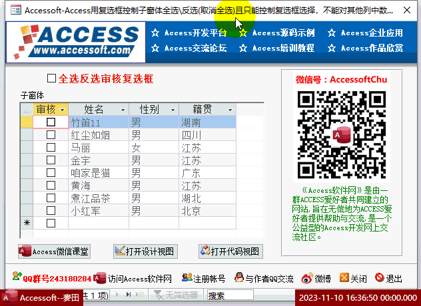Click the code icon on 打开代码视图
Viewport: 421px width, 306px height.
tap(205, 250)
